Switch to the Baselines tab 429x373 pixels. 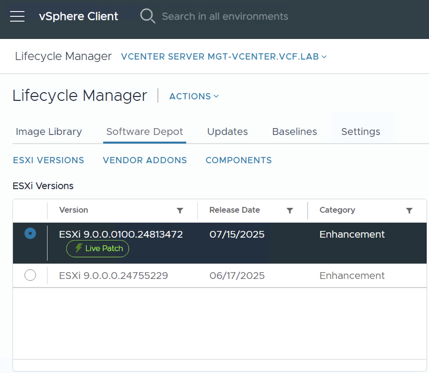(x=294, y=132)
